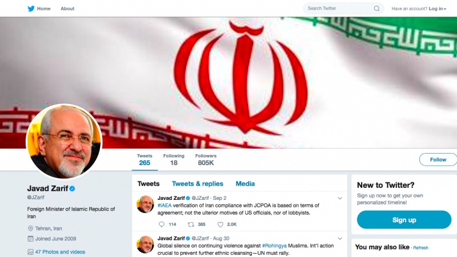The width and height of the screenshot is (457, 257).
Task: Reply to the IAEA tweet
Action: click(x=162, y=224)
